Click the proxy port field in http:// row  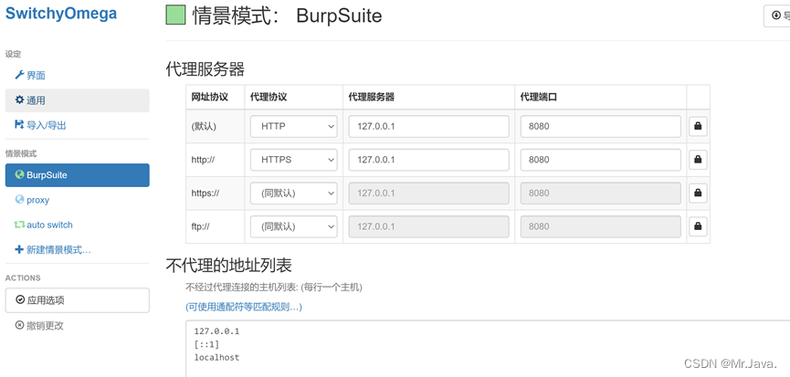[601, 160]
